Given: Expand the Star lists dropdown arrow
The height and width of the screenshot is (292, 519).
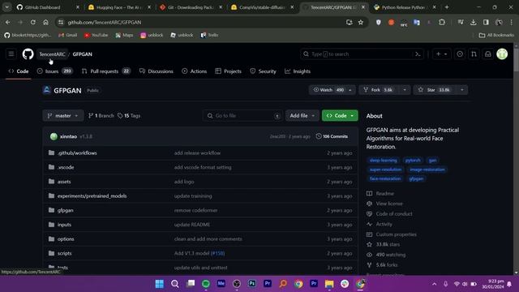Looking at the screenshot, I should (x=462, y=90).
